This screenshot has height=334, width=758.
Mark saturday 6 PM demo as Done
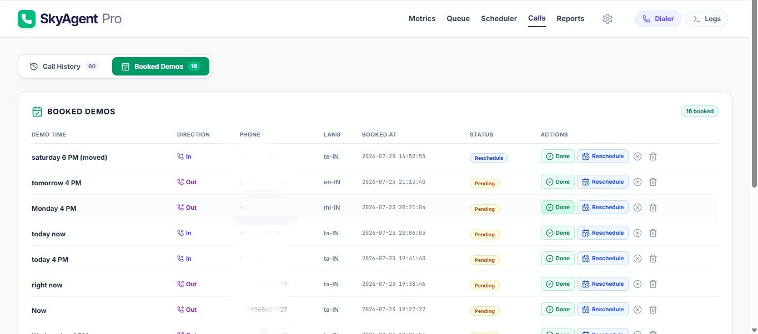point(558,156)
